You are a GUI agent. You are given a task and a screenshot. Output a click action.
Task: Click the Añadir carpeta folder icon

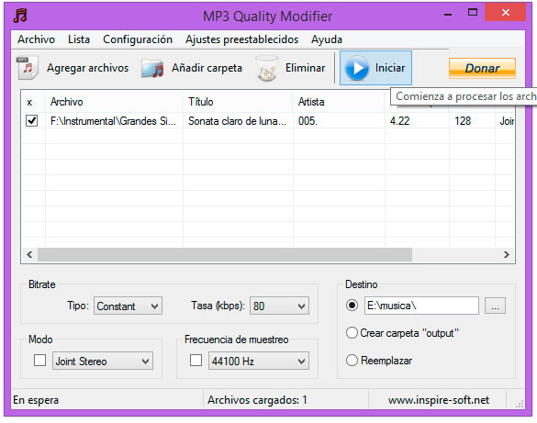coord(152,68)
